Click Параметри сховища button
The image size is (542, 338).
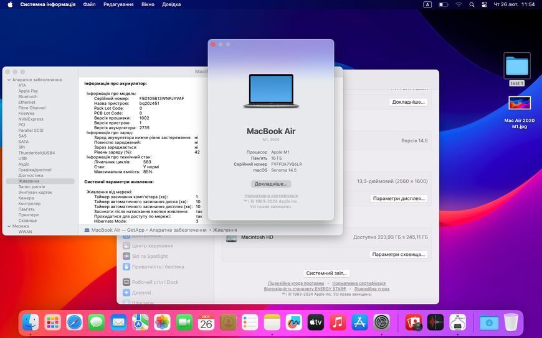pos(399,254)
